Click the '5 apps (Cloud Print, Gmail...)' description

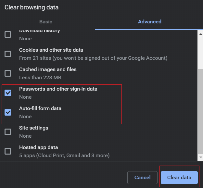pos(64,156)
